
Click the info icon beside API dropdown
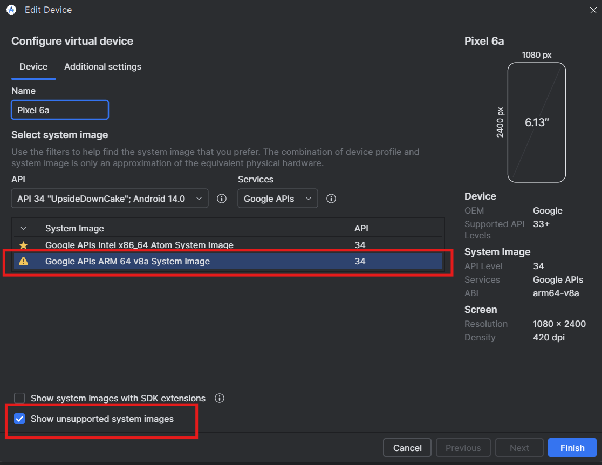[x=221, y=199]
